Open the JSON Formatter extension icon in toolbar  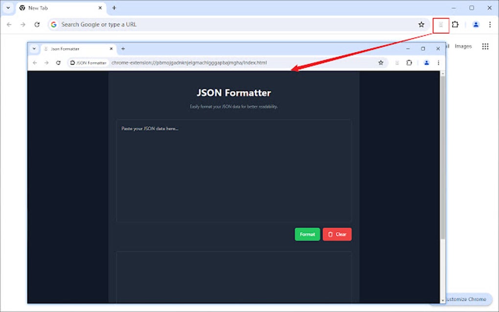click(x=440, y=24)
